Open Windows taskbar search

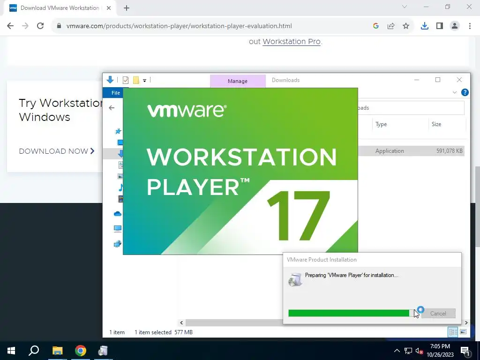(x=34, y=351)
